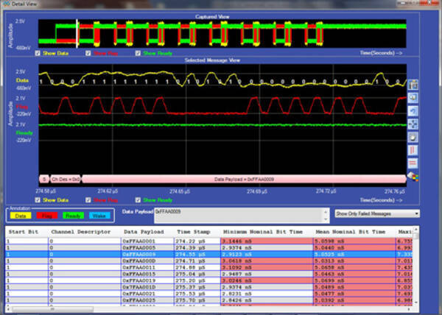Viewport: 442px width, 315px height.
Task: Click the color settings icon below the toolbar
Action: point(412,176)
